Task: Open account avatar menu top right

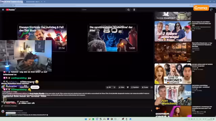Action: coord(211,10)
